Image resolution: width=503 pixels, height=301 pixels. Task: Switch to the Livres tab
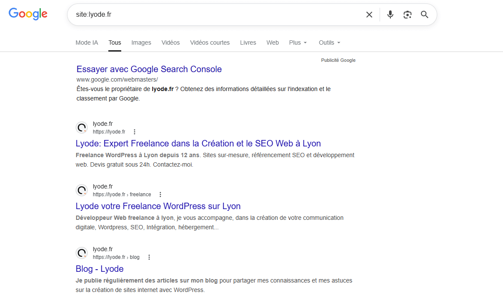click(x=248, y=43)
